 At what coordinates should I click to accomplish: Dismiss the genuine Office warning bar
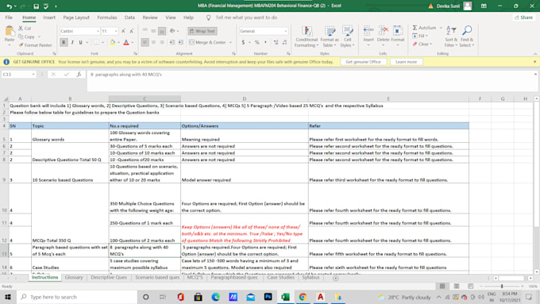(534, 62)
